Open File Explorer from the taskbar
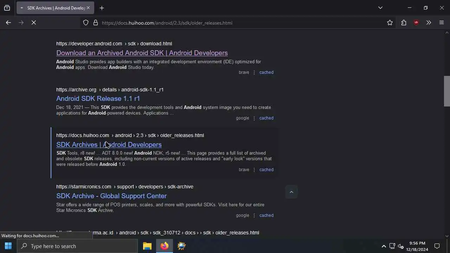The image size is (450, 253). pyautogui.click(x=147, y=246)
